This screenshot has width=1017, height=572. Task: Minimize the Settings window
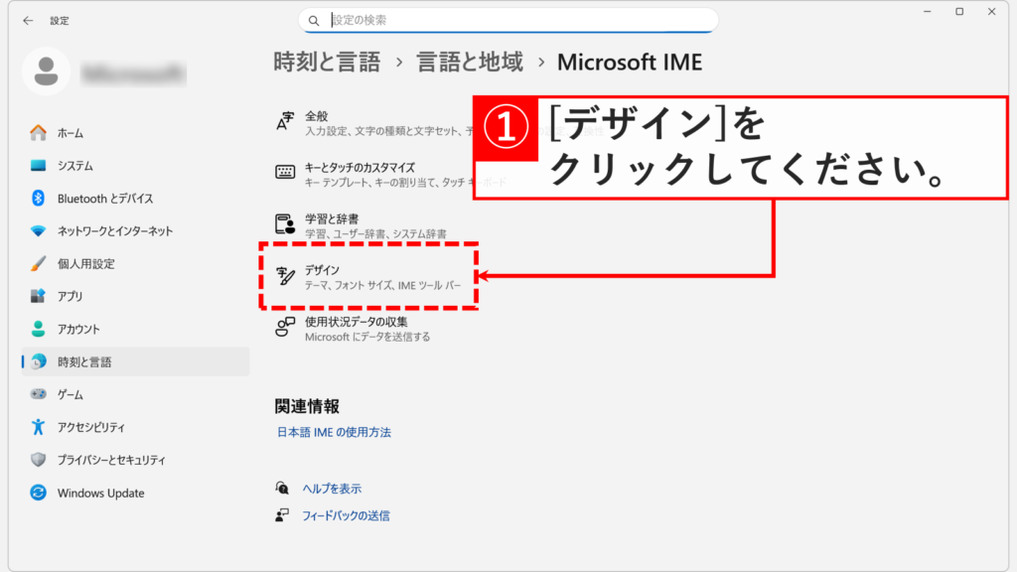928,12
